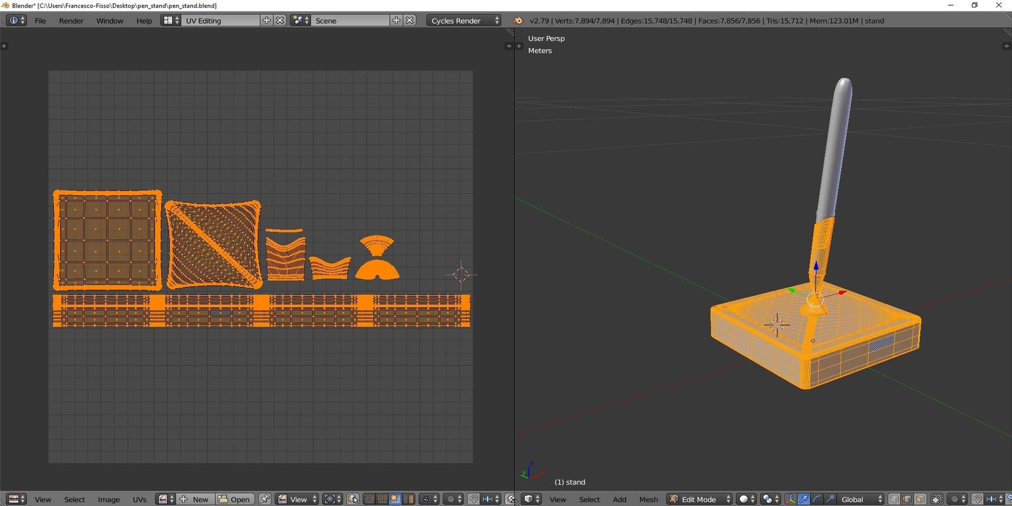The height and width of the screenshot is (506, 1012).
Task: Open the UVs menu
Action: tap(140, 499)
